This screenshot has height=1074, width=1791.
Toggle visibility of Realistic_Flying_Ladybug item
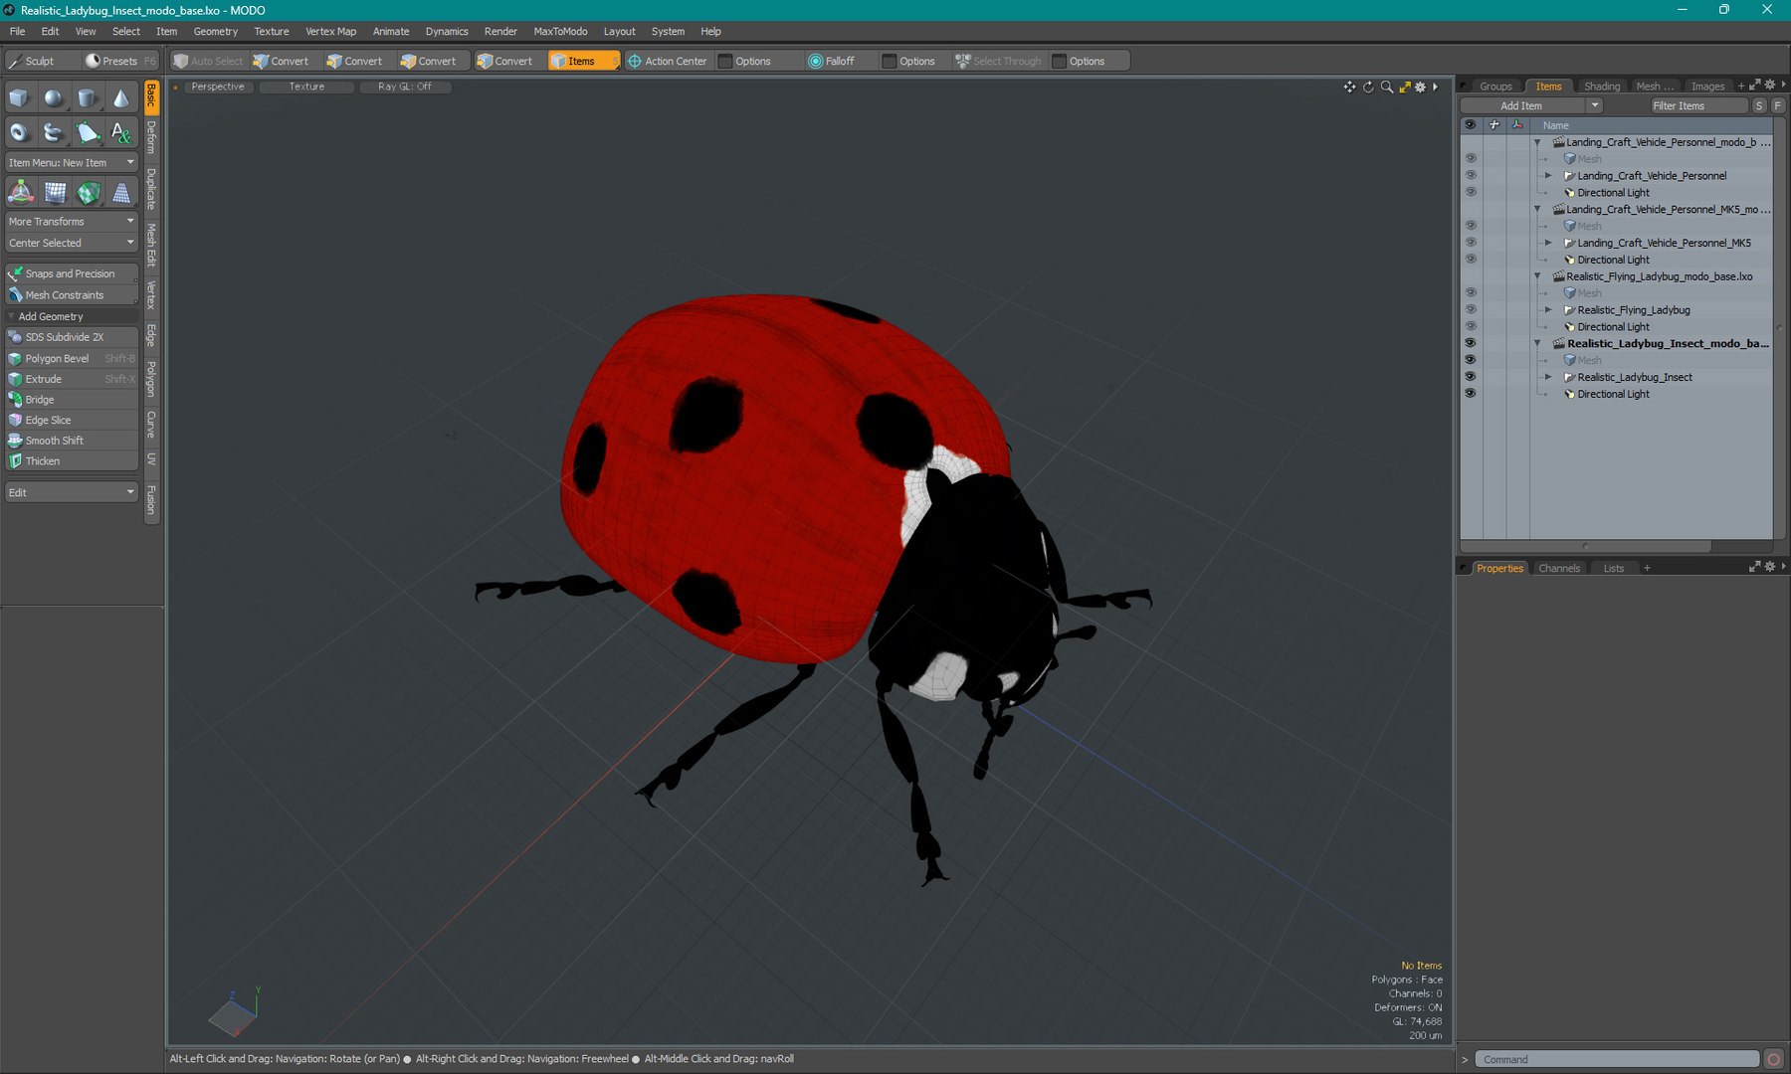click(x=1470, y=309)
